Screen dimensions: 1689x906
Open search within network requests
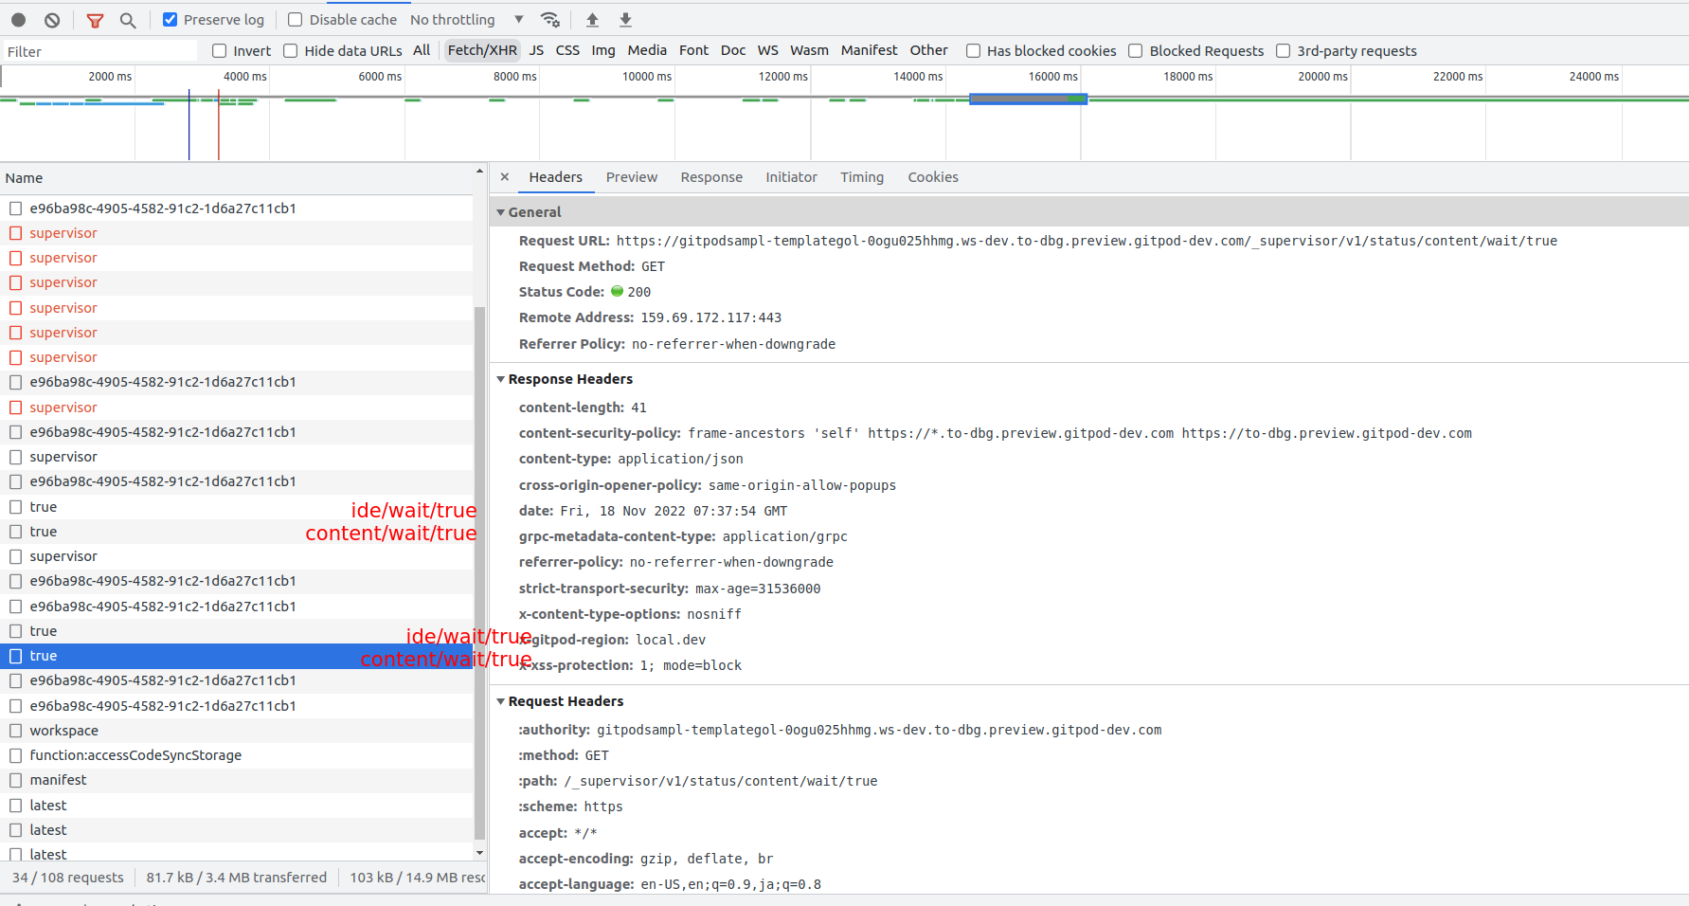tap(128, 19)
